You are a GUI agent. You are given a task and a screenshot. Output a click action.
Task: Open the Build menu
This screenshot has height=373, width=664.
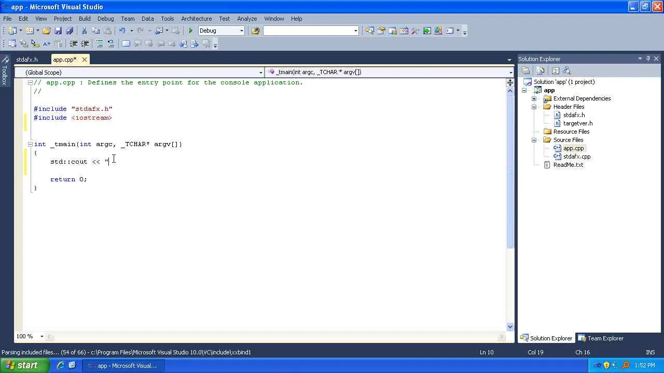pos(85,19)
